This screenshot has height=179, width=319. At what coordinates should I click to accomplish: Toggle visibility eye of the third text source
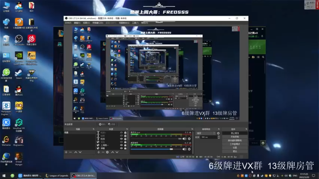tap(122, 139)
